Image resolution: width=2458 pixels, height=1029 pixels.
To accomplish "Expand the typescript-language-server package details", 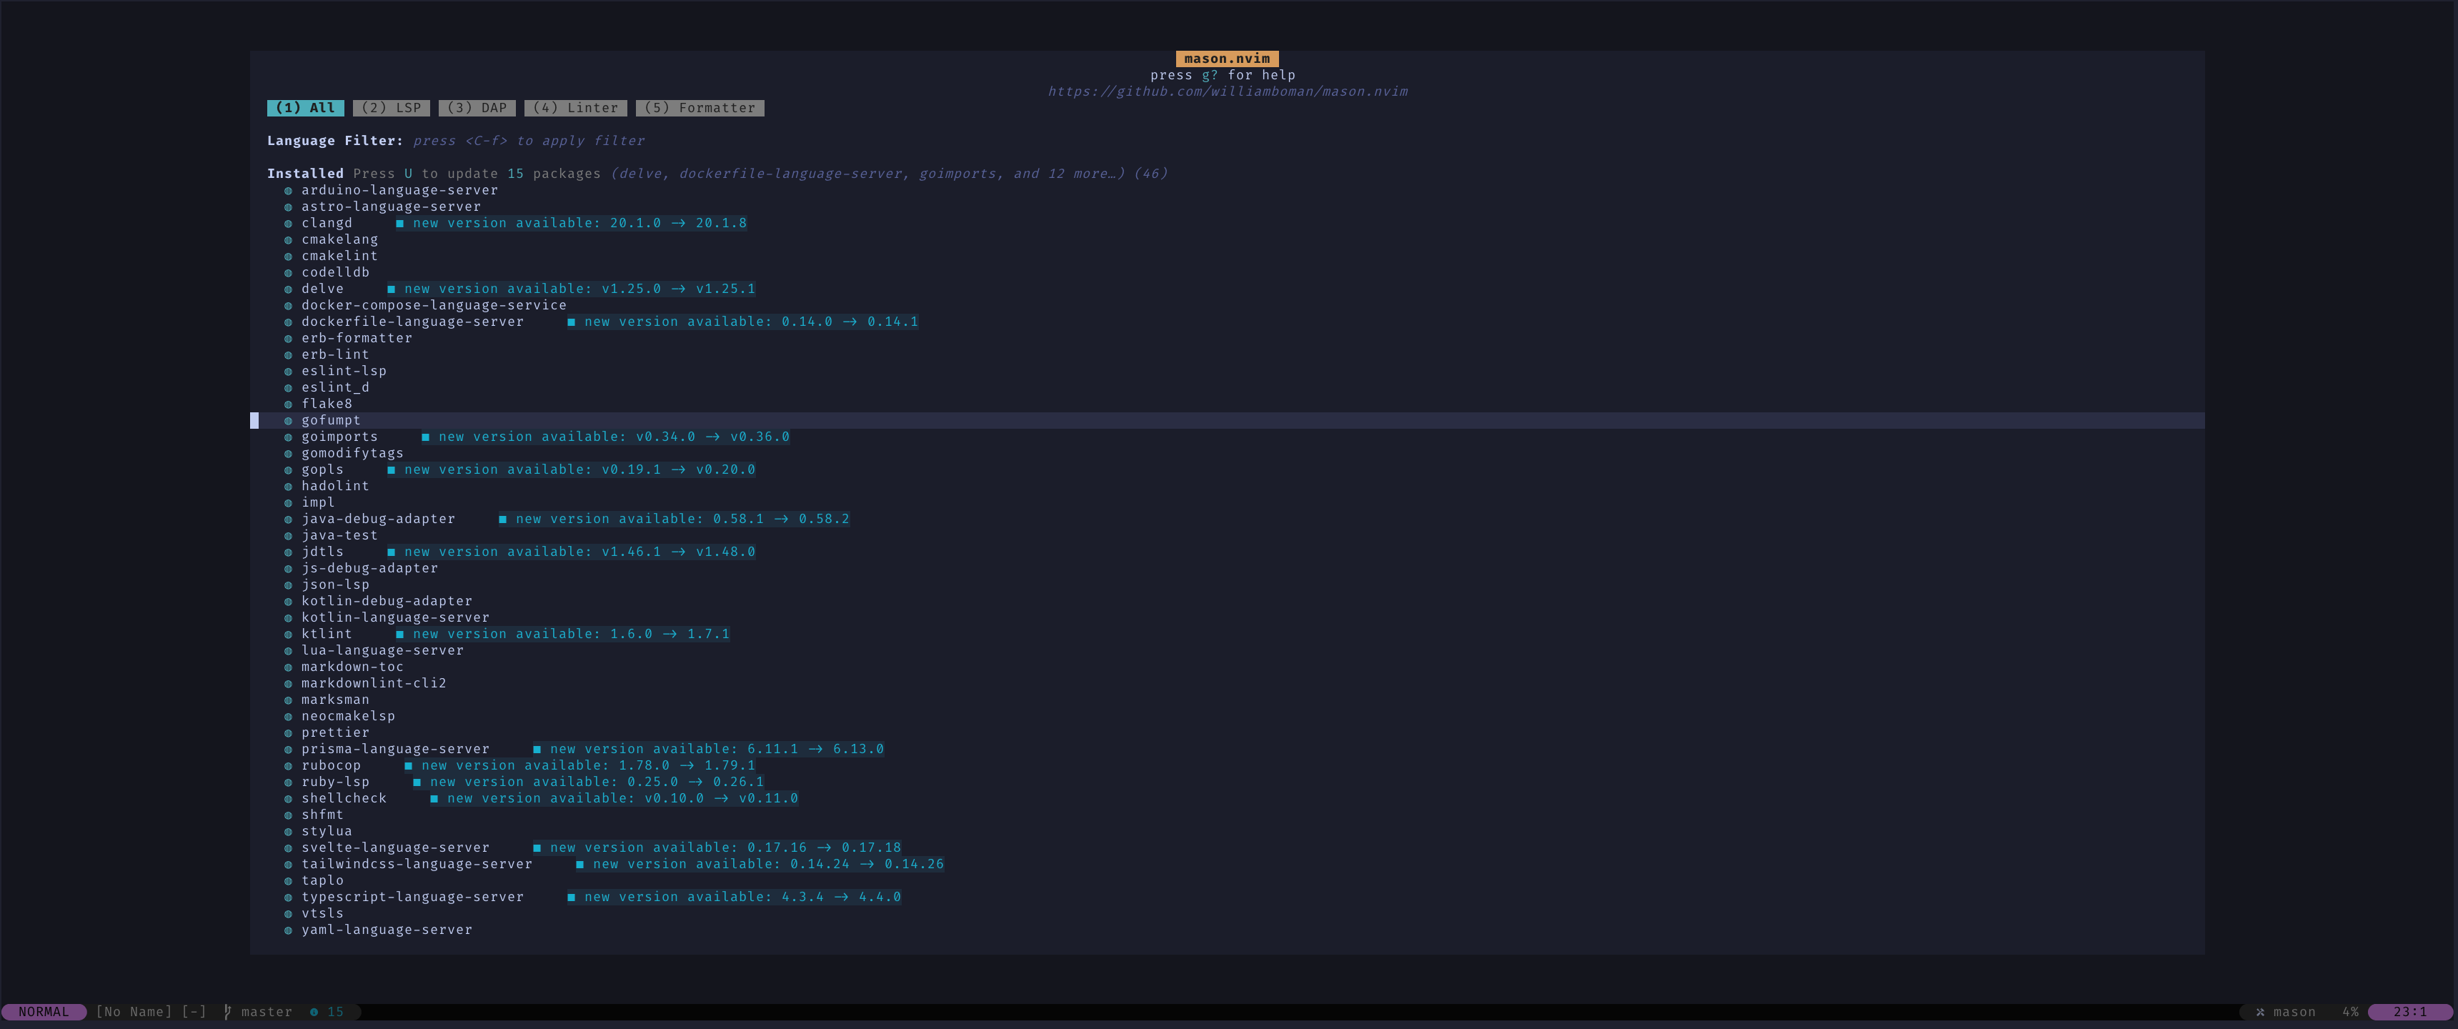I will point(412,898).
